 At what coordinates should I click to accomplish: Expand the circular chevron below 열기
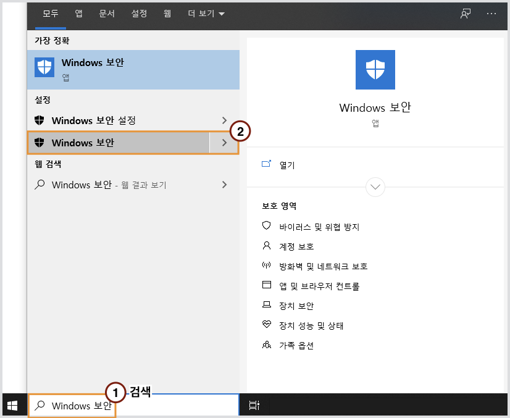pos(375,187)
